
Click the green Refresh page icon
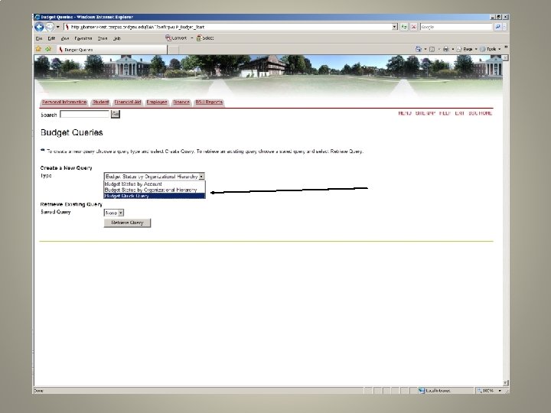(404, 27)
